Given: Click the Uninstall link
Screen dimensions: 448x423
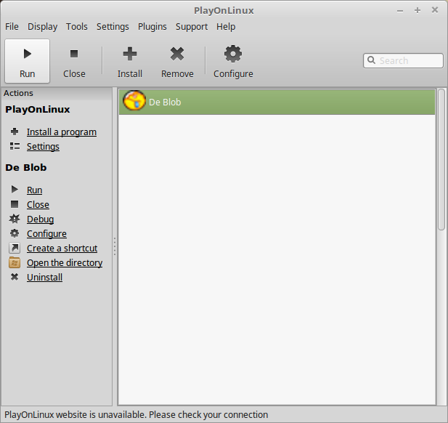Looking at the screenshot, I should [44, 278].
